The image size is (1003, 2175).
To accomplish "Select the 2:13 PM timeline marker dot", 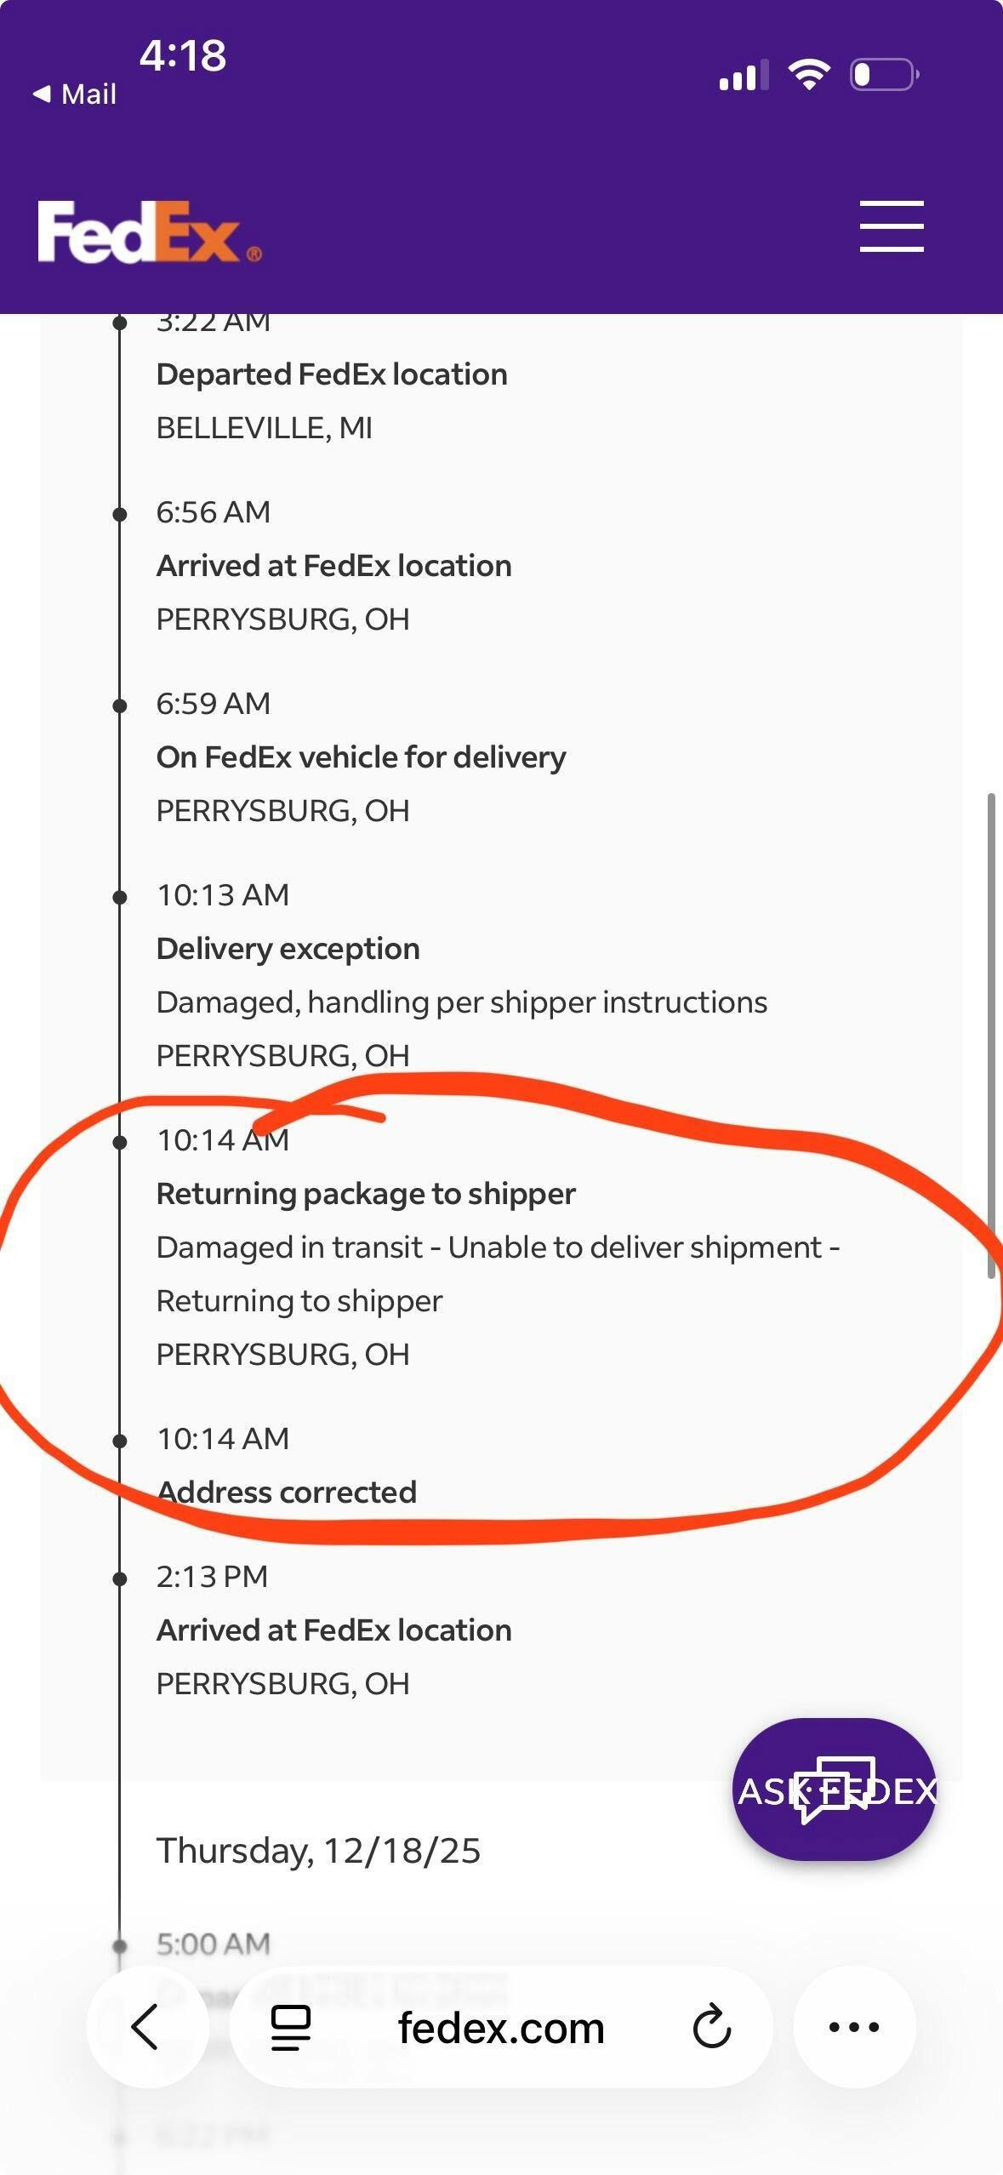I will pyautogui.click(x=120, y=1578).
